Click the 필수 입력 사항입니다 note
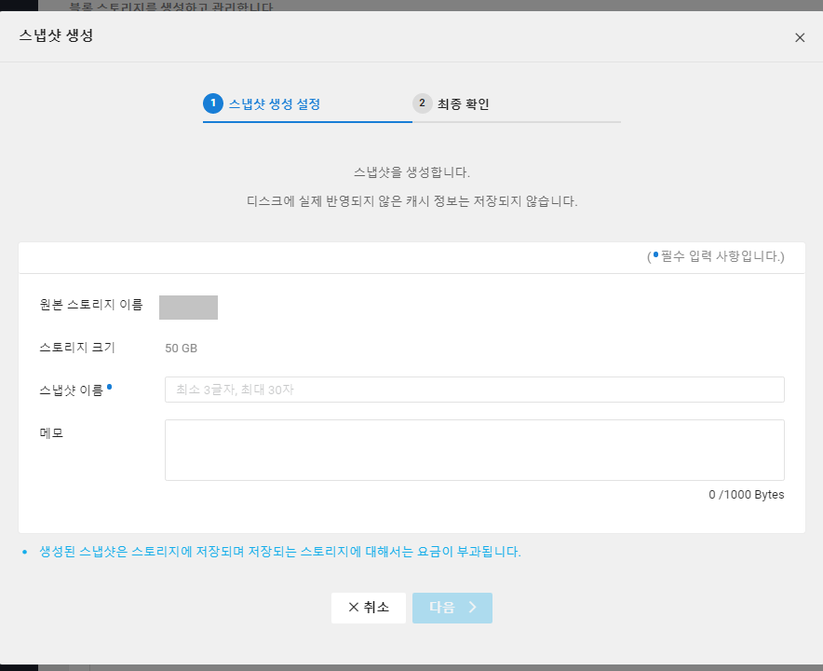 pos(715,256)
